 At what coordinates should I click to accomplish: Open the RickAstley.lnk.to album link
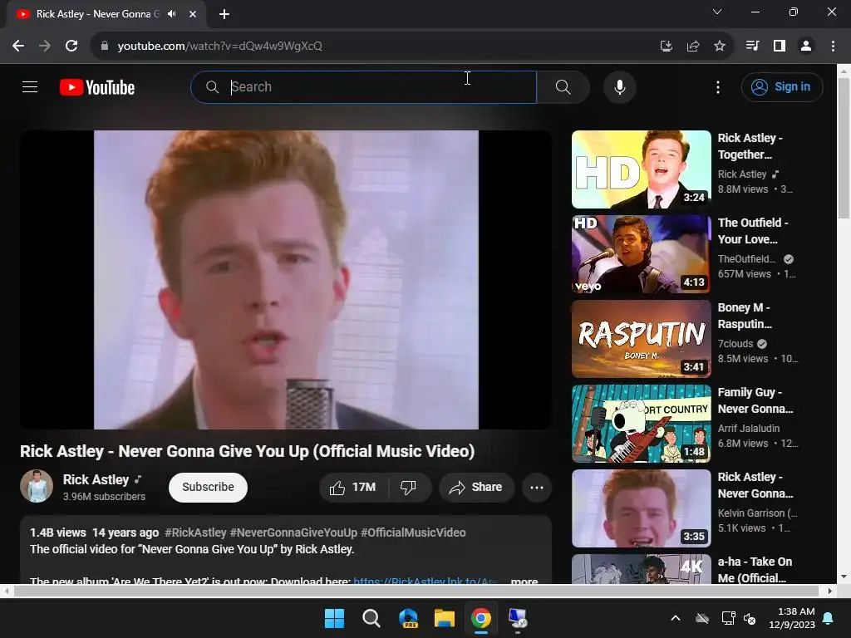tap(425, 581)
